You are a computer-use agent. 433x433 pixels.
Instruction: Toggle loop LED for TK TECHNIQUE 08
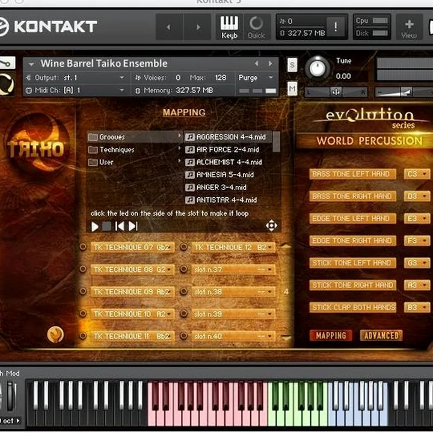click(x=82, y=269)
